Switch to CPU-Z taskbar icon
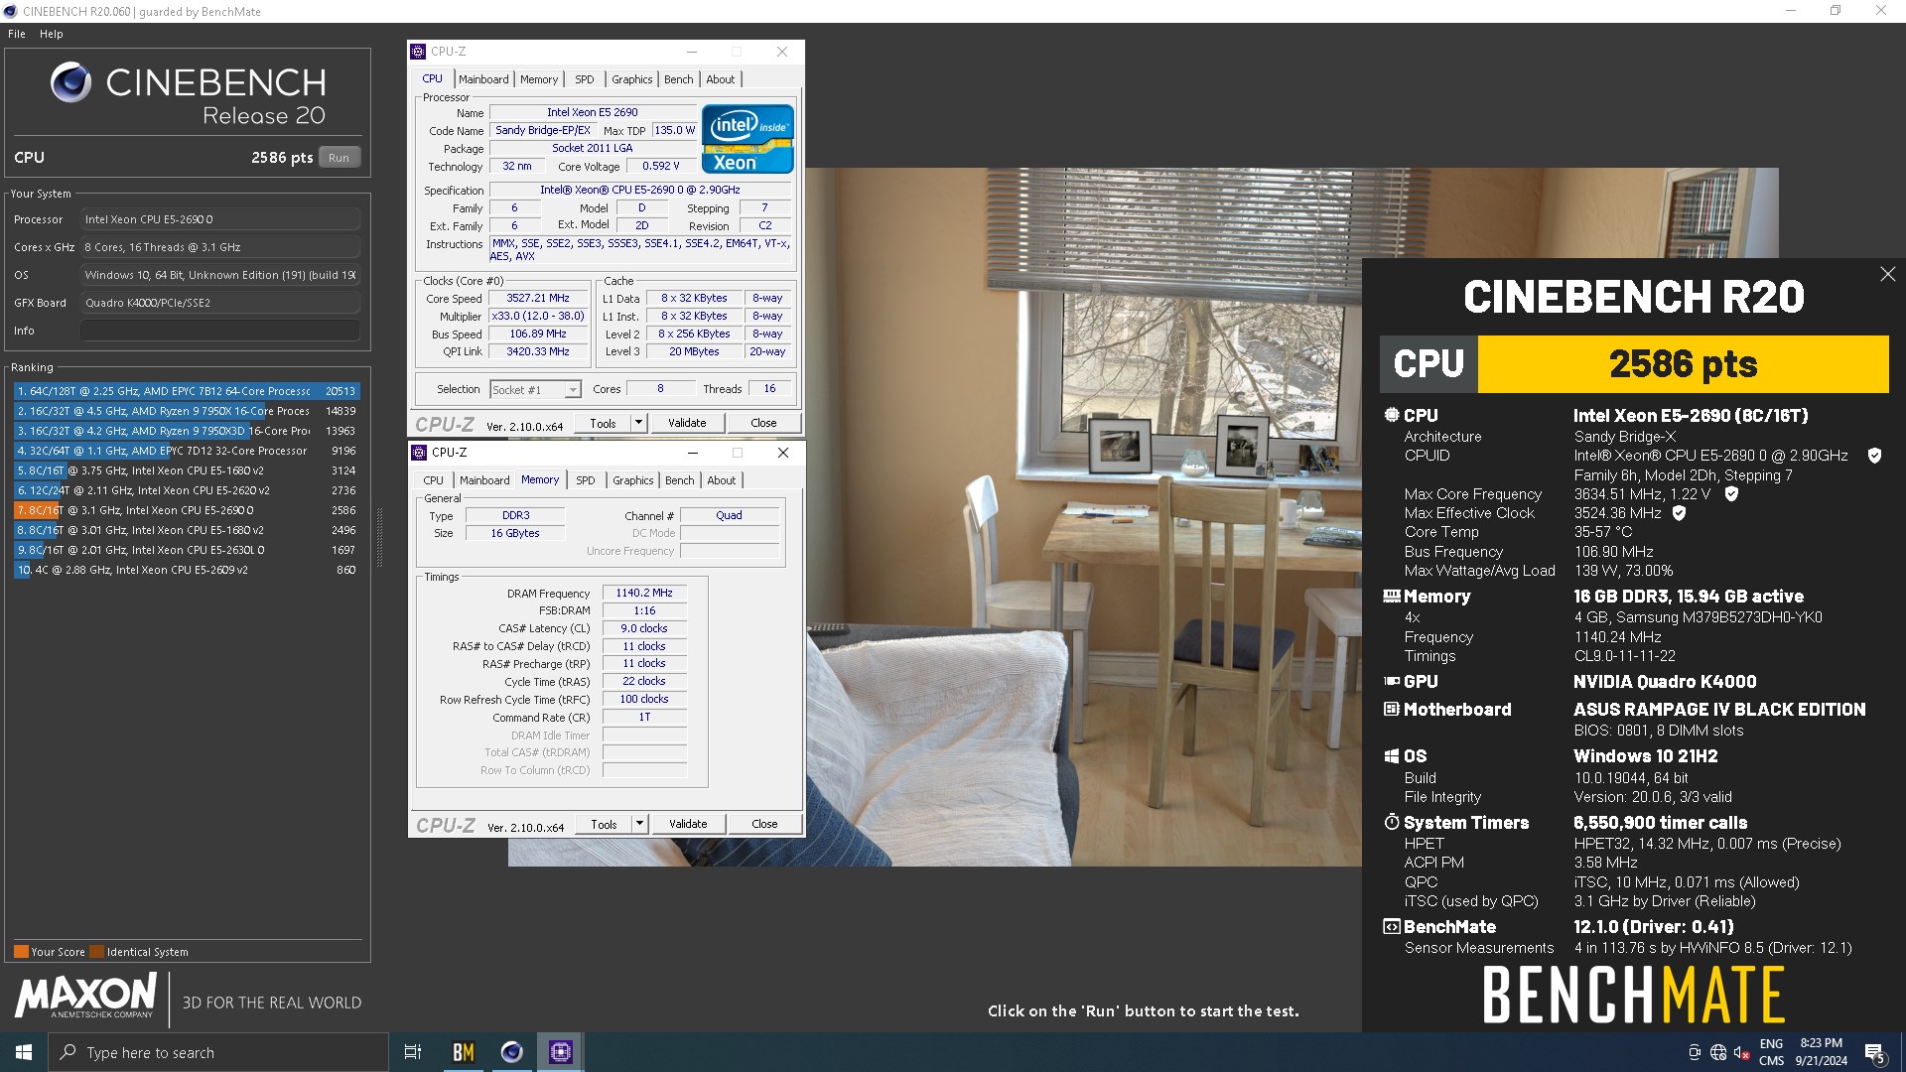This screenshot has height=1072, width=1906. (560, 1052)
